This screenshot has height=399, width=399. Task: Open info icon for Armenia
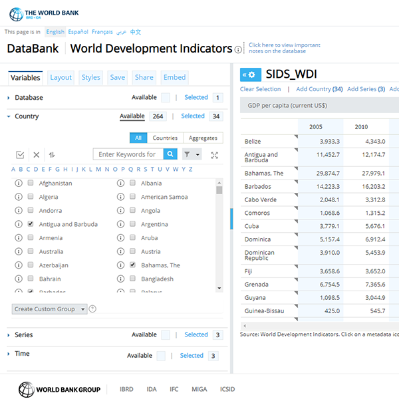pos(19,238)
